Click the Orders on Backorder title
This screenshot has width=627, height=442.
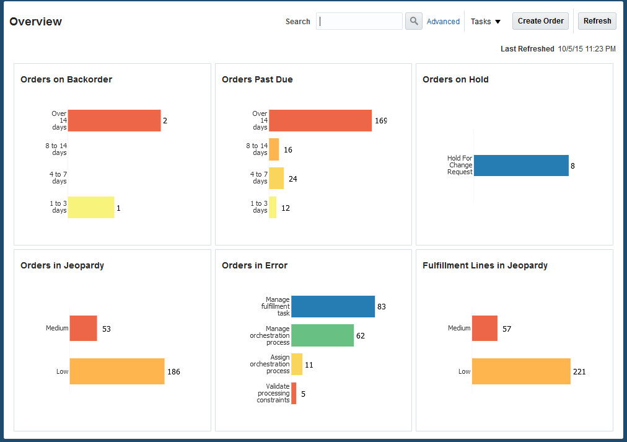pyautogui.click(x=66, y=79)
